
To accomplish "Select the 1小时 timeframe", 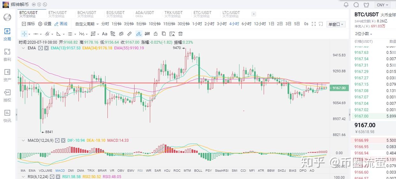I will [197, 24].
